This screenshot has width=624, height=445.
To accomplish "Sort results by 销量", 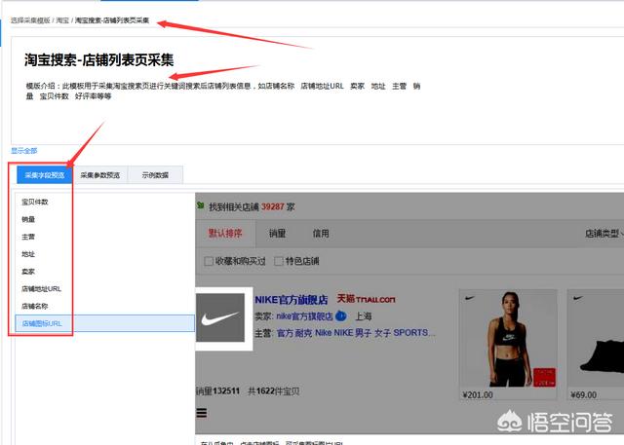I will (278, 234).
